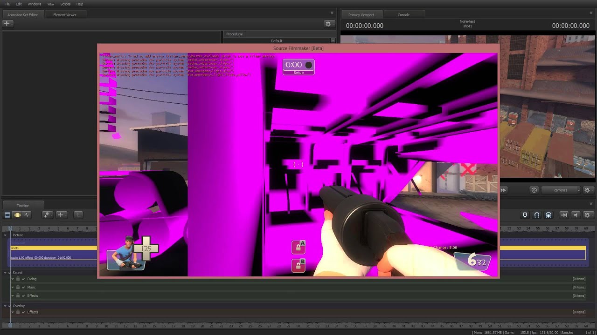The width and height of the screenshot is (597, 335).
Task: Toggle lock on the Overlay Effects track
Action: click(x=18, y=312)
